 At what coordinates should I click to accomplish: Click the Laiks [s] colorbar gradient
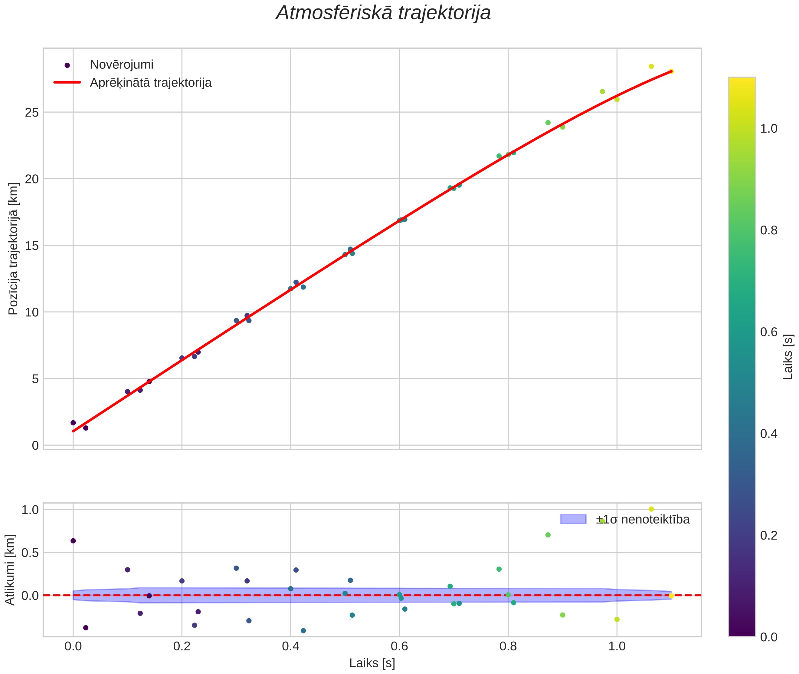pyautogui.click(x=742, y=357)
